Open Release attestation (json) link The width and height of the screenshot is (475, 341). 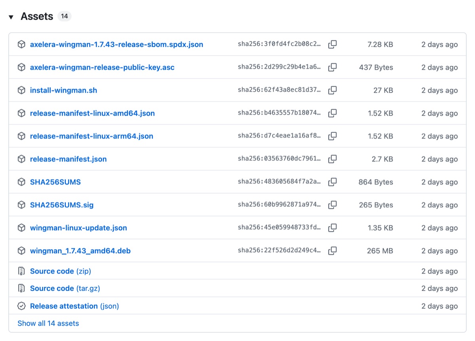74,306
